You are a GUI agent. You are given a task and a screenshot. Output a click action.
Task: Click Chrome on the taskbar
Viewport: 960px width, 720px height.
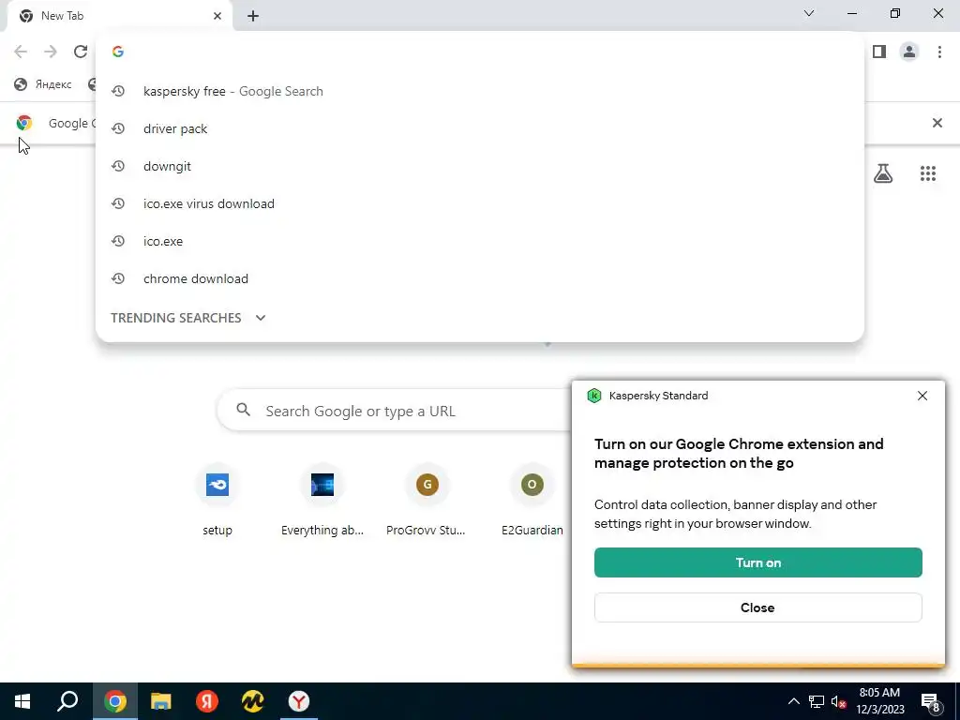(115, 701)
